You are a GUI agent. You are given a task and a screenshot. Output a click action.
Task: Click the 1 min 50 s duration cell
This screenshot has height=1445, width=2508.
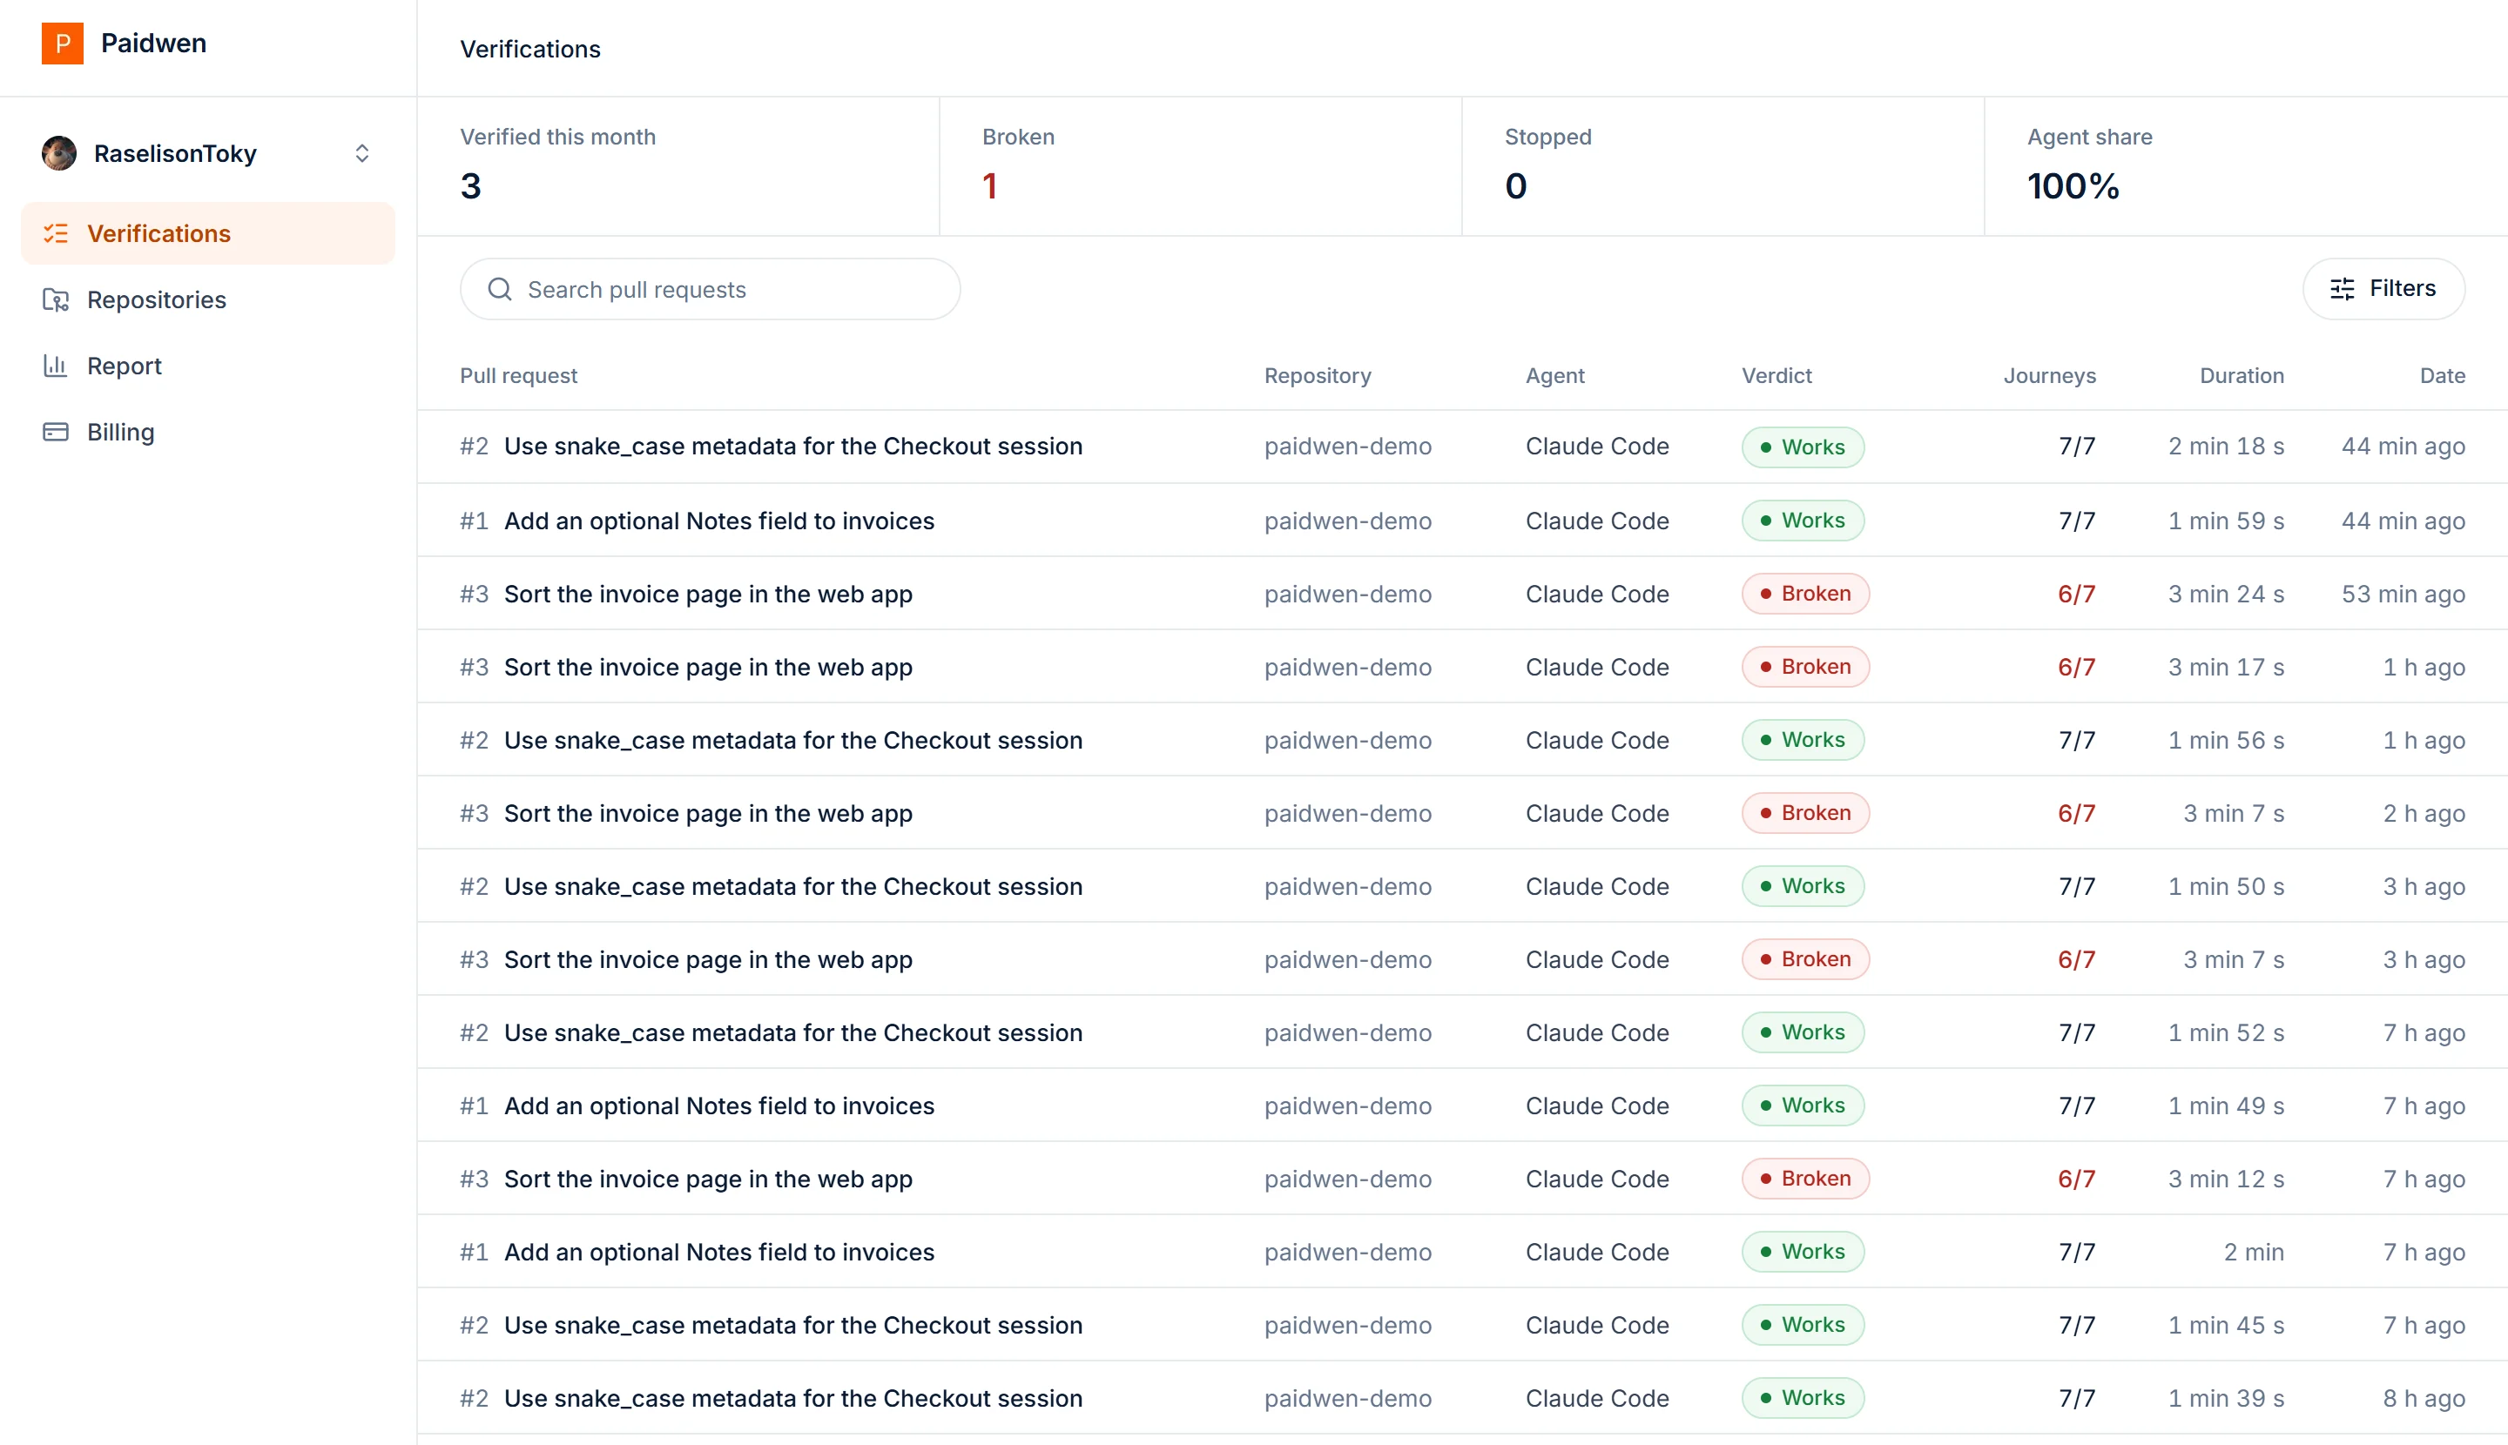2226,887
